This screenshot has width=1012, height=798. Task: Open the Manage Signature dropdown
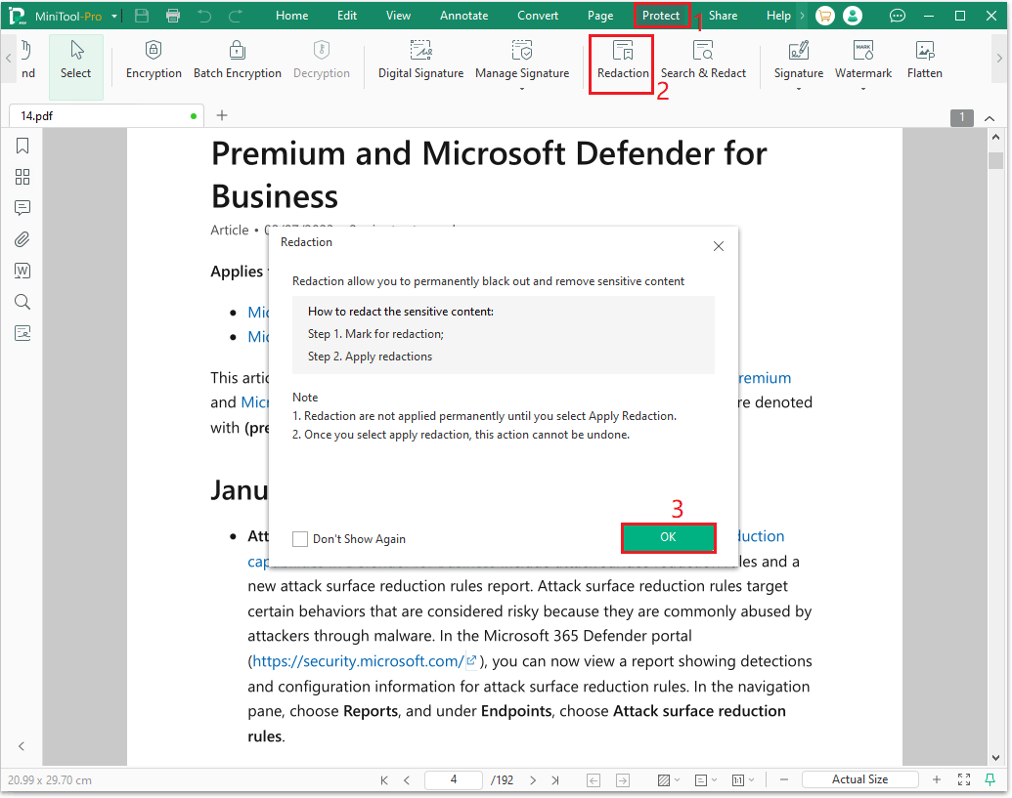tap(522, 88)
